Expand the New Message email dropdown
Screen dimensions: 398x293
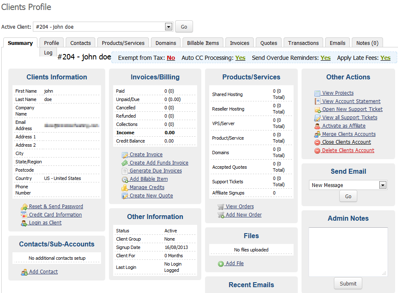pyautogui.click(x=383, y=185)
